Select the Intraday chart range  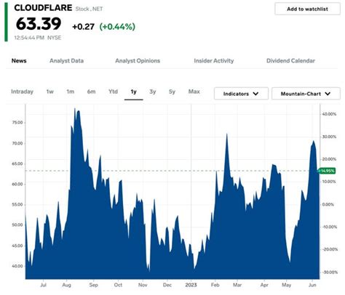(22, 92)
